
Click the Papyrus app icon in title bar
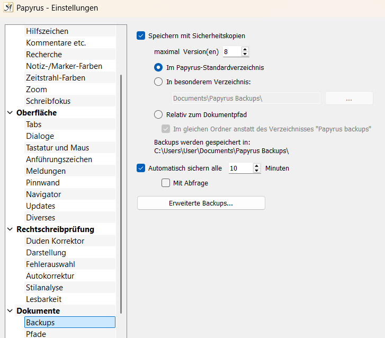pyautogui.click(x=8, y=7)
